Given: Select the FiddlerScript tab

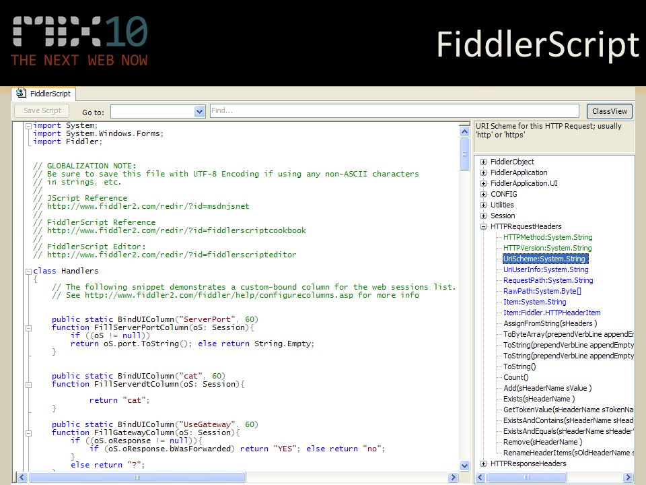Looking at the screenshot, I should click(44, 94).
